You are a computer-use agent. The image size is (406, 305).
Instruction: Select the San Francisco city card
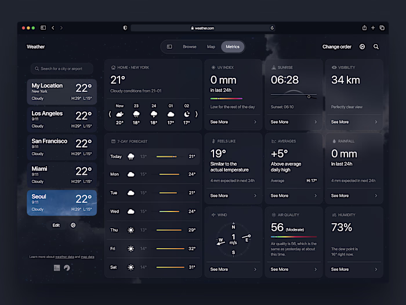[x=62, y=148]
